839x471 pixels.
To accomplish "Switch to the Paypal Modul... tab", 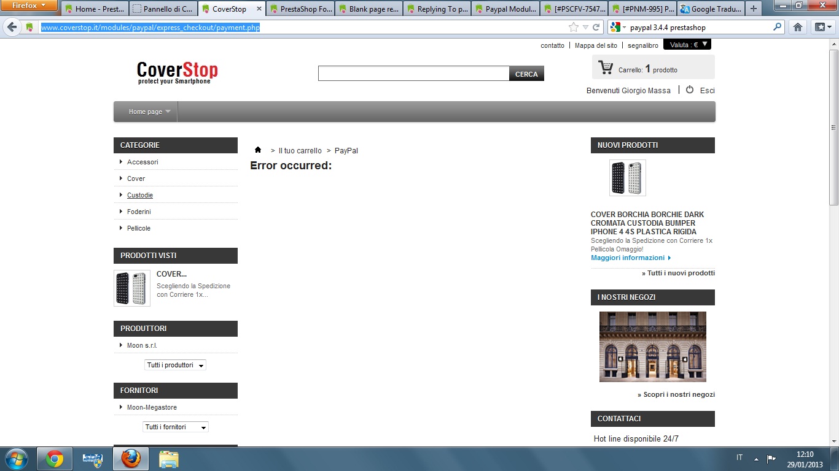I will pyautogui.click(x=505, y=9).
